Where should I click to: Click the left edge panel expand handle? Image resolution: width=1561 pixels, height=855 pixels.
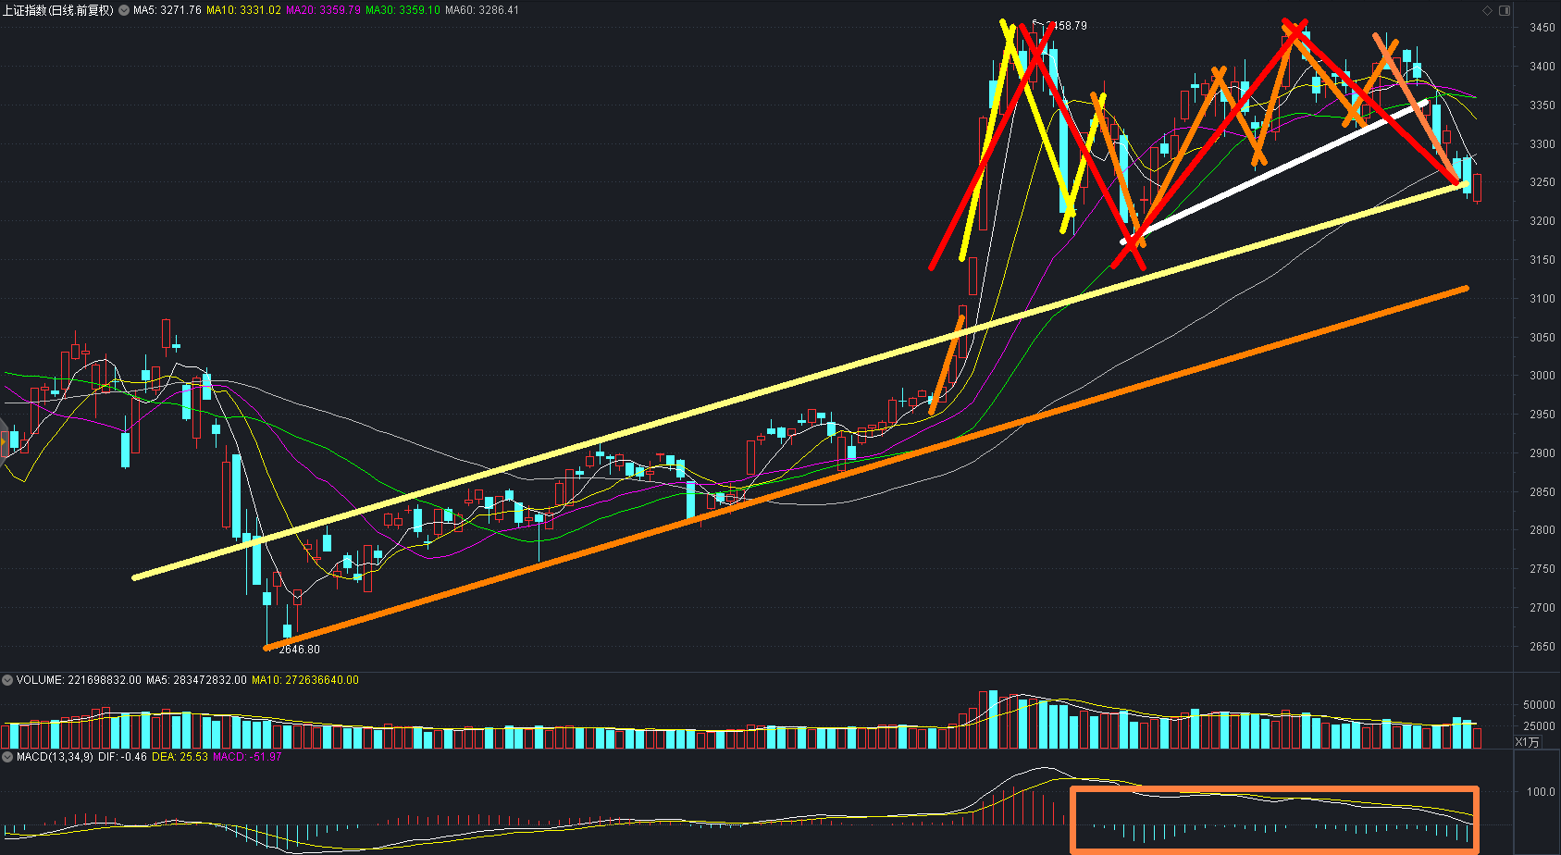[x=4, y=441]
